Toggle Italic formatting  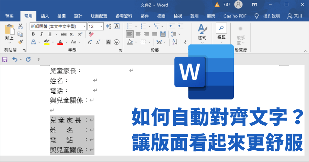click(x=42, y=34)
